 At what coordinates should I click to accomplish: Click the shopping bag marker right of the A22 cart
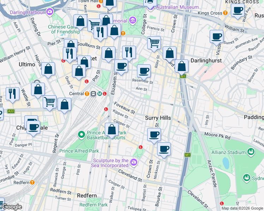click(x=65, y=105)
